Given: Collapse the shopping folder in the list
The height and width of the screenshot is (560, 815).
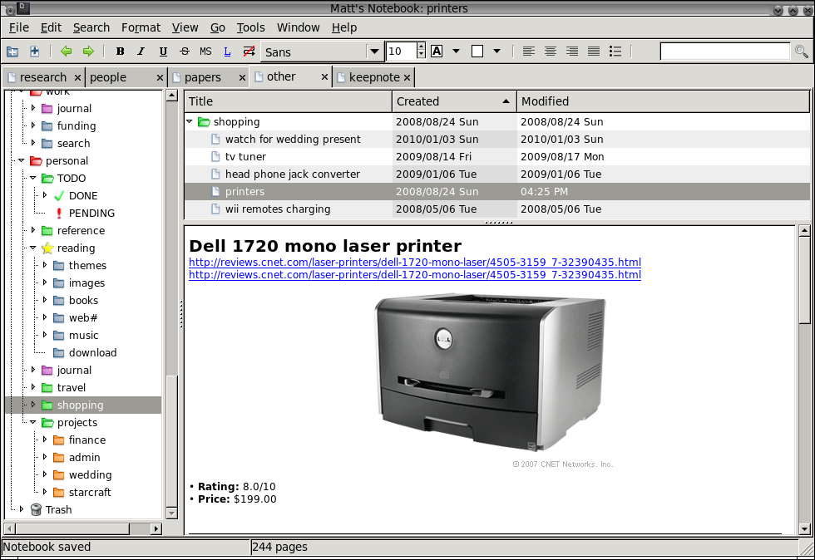Looking at the screenshot, I should coord(190,122).
